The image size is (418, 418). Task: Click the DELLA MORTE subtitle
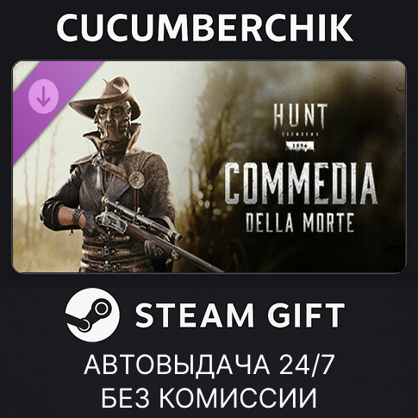tap(300, 223)
